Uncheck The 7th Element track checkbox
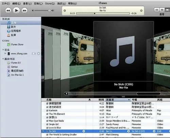The width and height of the screenshot is (170, 138). [47, 114]
